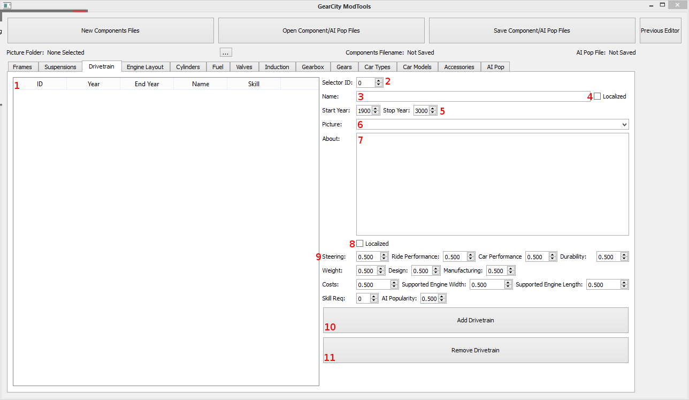
Task: Decrease the Start Year spinner value
Action: 376,113
